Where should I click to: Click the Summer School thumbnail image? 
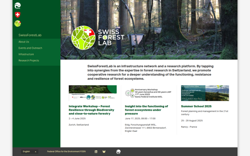(x=205, y=93)
